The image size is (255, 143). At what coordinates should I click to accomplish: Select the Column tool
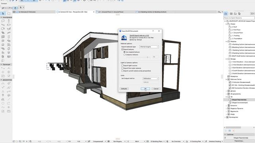click(9, 21)
